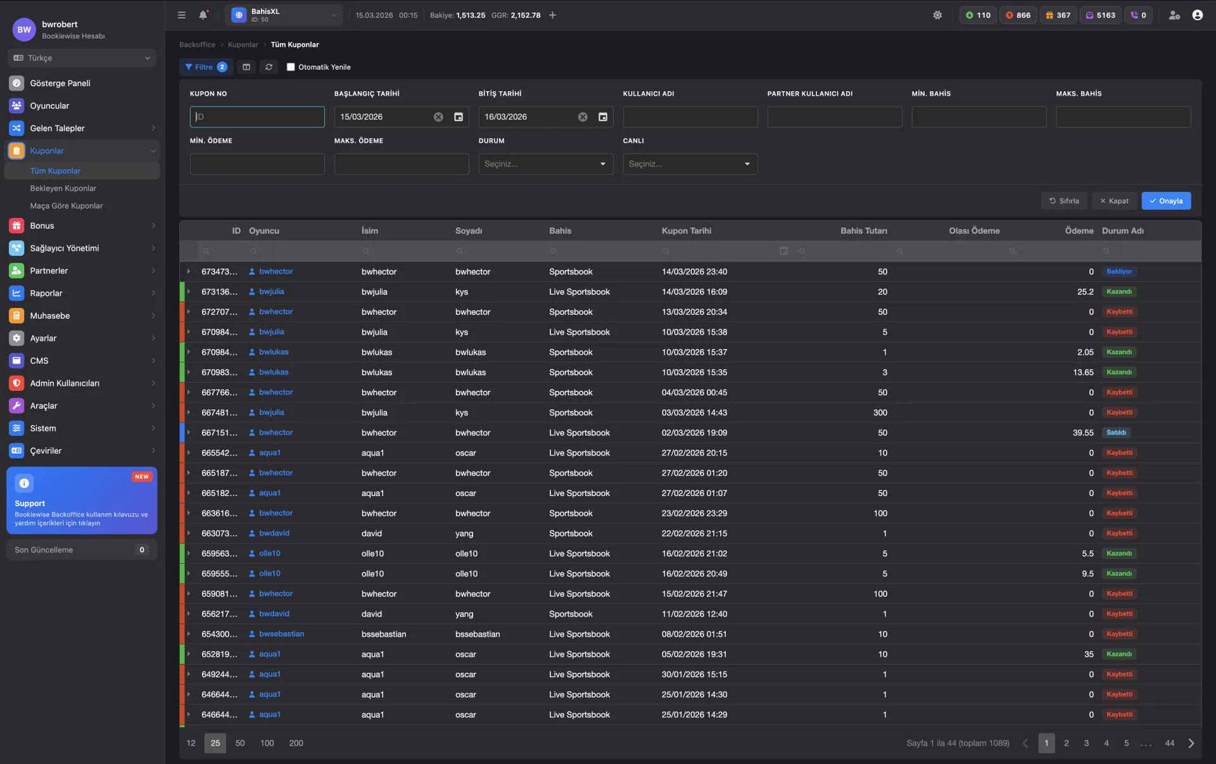Open calendar picker for Başlangıç Tarihi
This screenshot has width=1216, height=764.
tap(459, 117)
